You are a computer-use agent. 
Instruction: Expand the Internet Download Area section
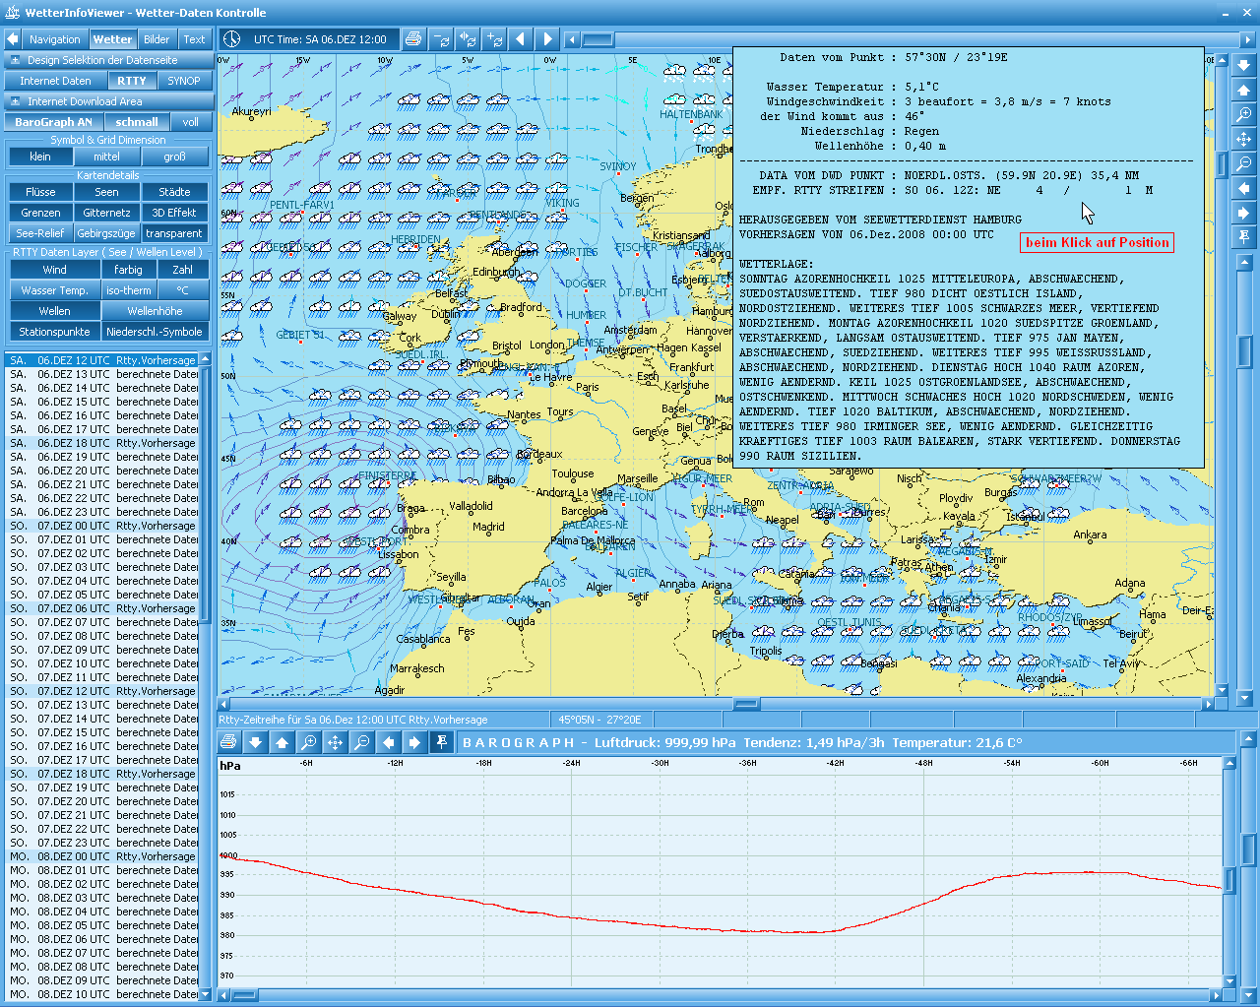point(15,101)
